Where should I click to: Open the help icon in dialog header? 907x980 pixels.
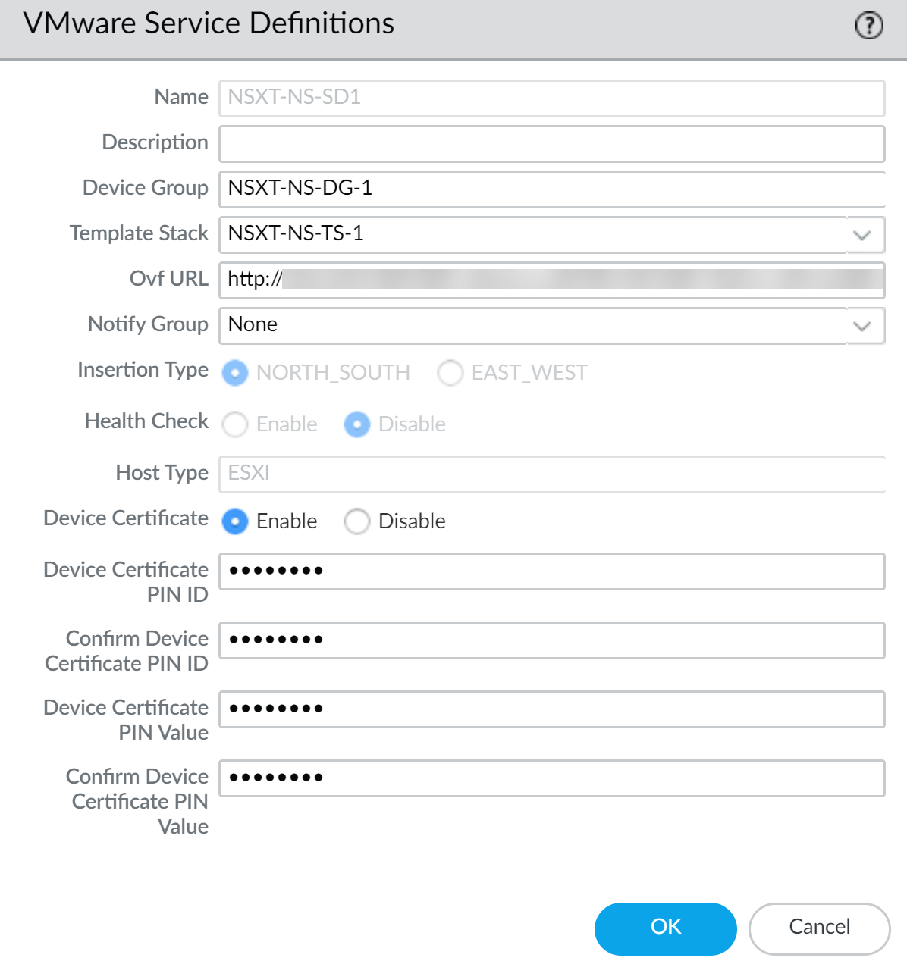[869, 26]
